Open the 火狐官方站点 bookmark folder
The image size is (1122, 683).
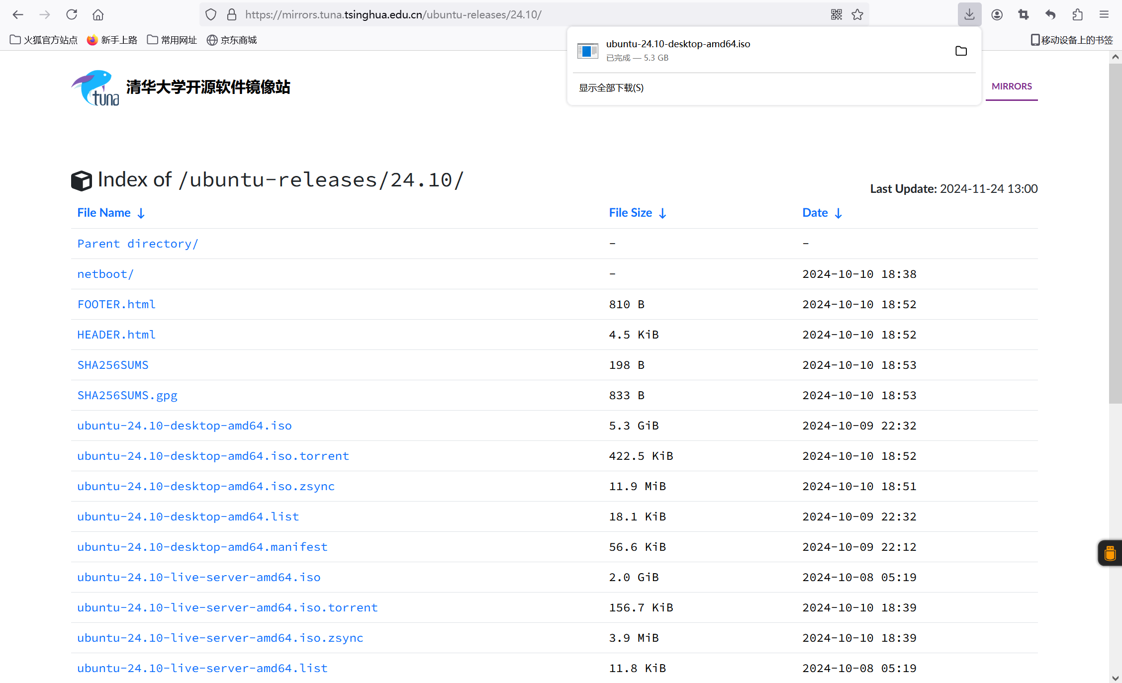point(44,40)
